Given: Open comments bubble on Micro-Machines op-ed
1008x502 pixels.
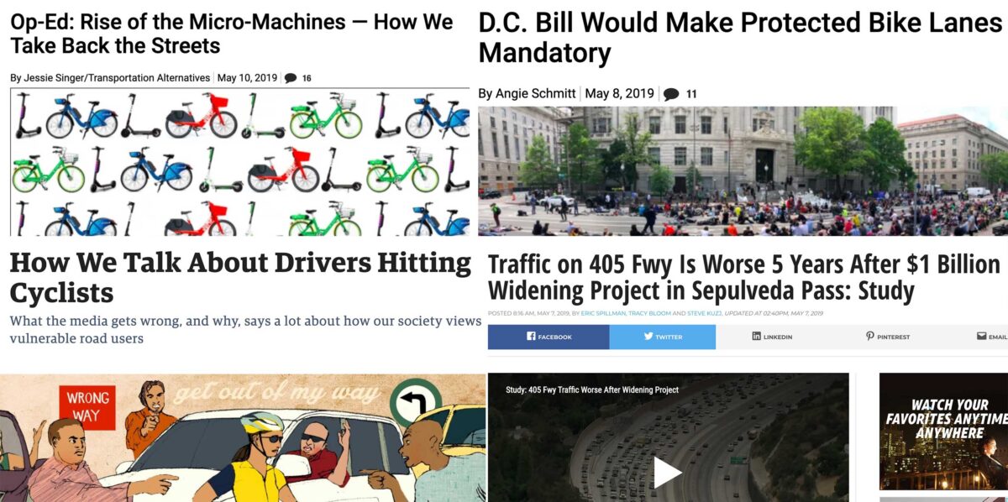Looking at the screenshot, I should (x=297, y=78).
